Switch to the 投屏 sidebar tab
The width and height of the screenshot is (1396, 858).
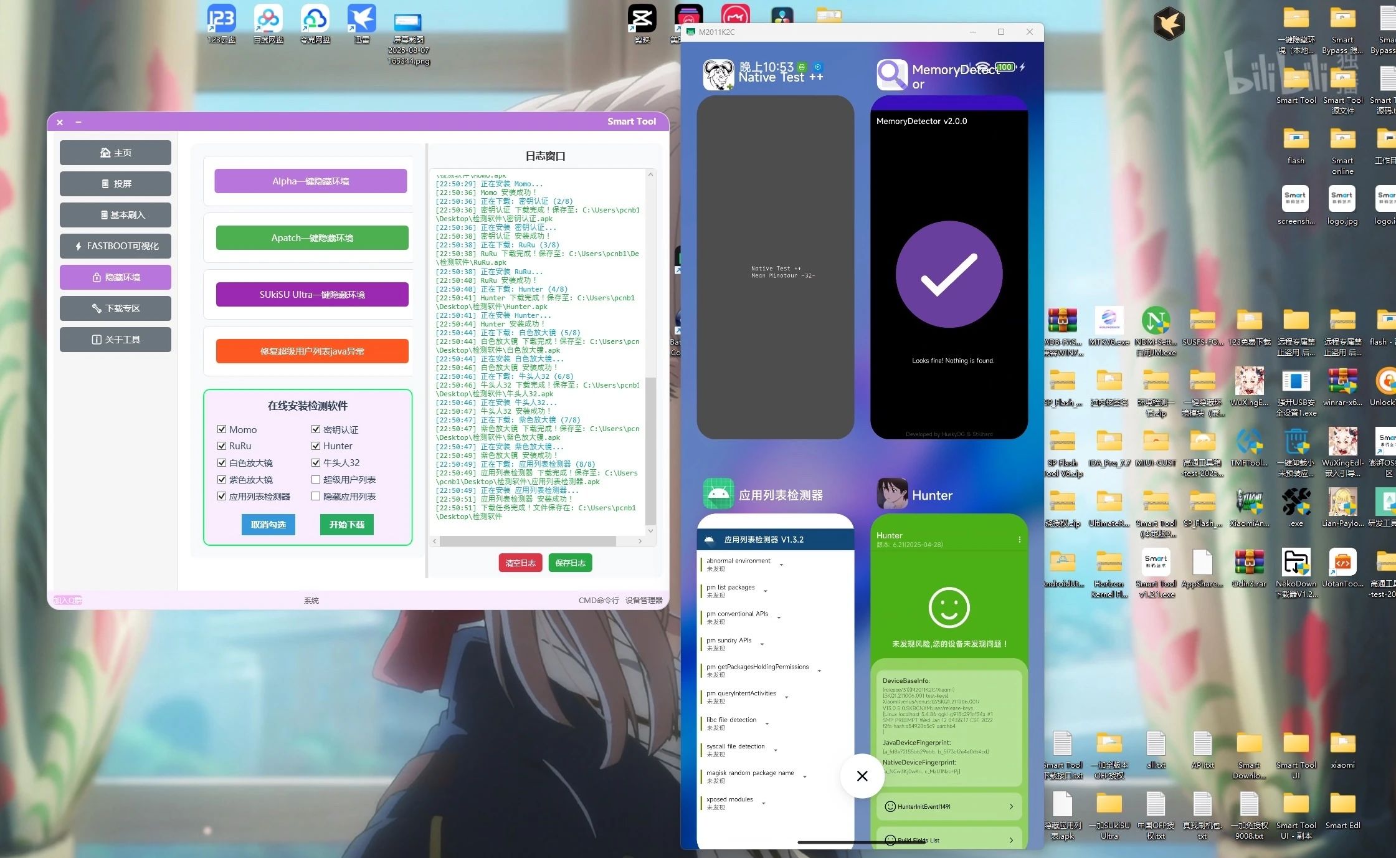pos(115,184)
